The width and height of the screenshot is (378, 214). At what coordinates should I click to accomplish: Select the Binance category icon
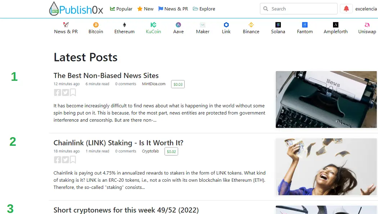click(251, 25)
